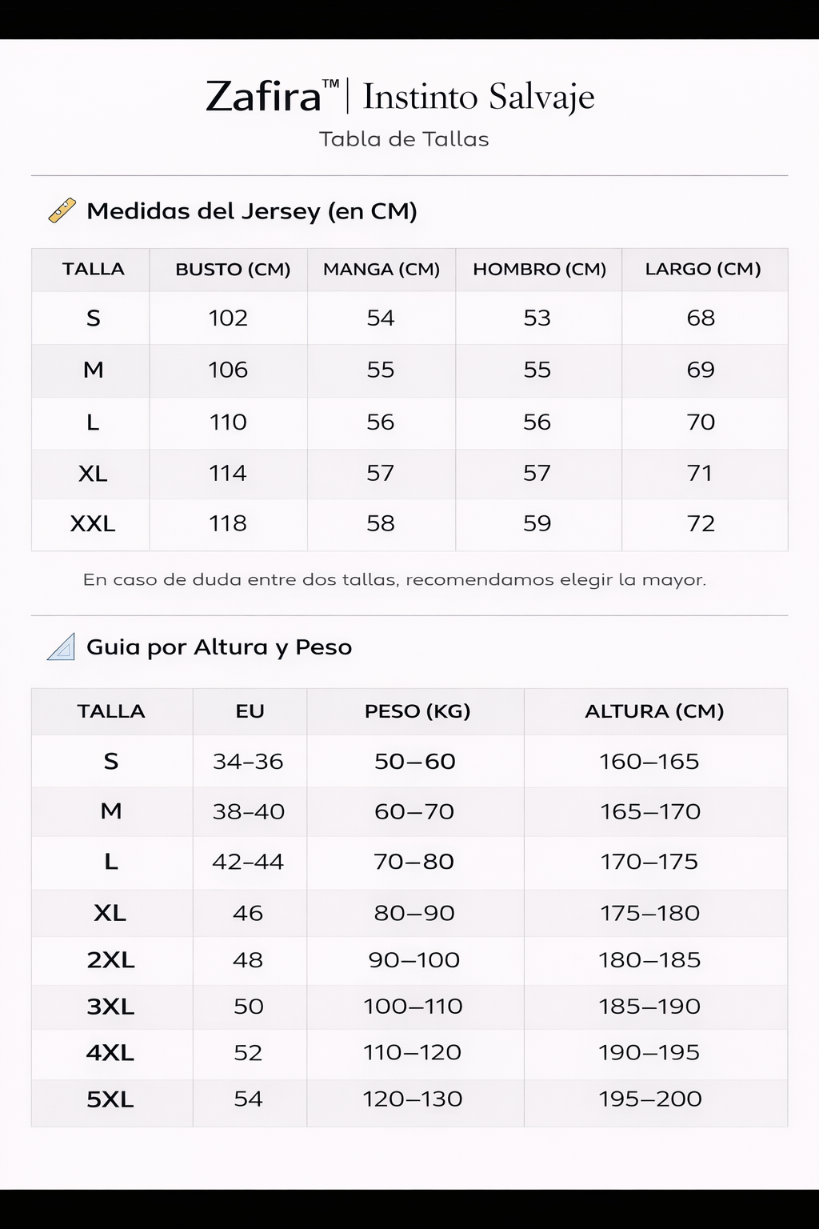Click the 3XL size row label
The width and height of the screenshot is (819, 1229).
point(110,1006)
